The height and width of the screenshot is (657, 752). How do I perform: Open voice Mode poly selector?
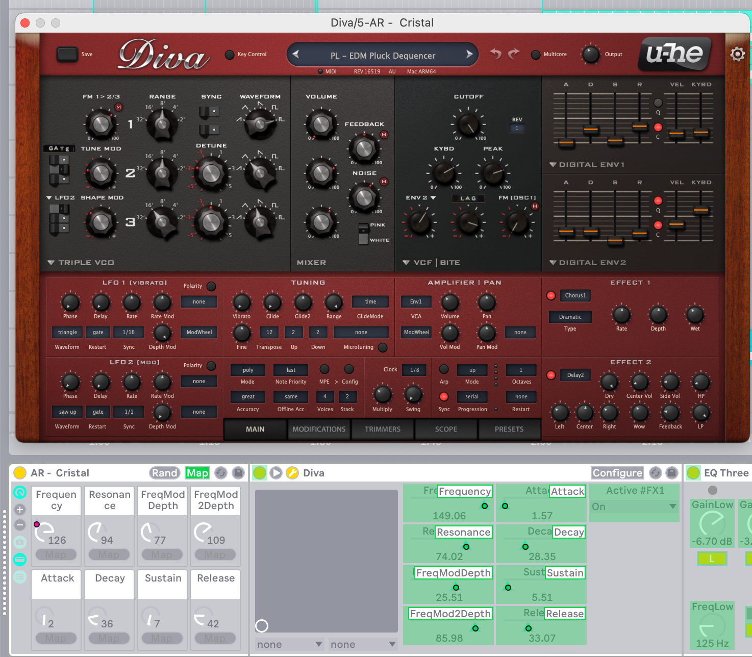coord(248,370)
